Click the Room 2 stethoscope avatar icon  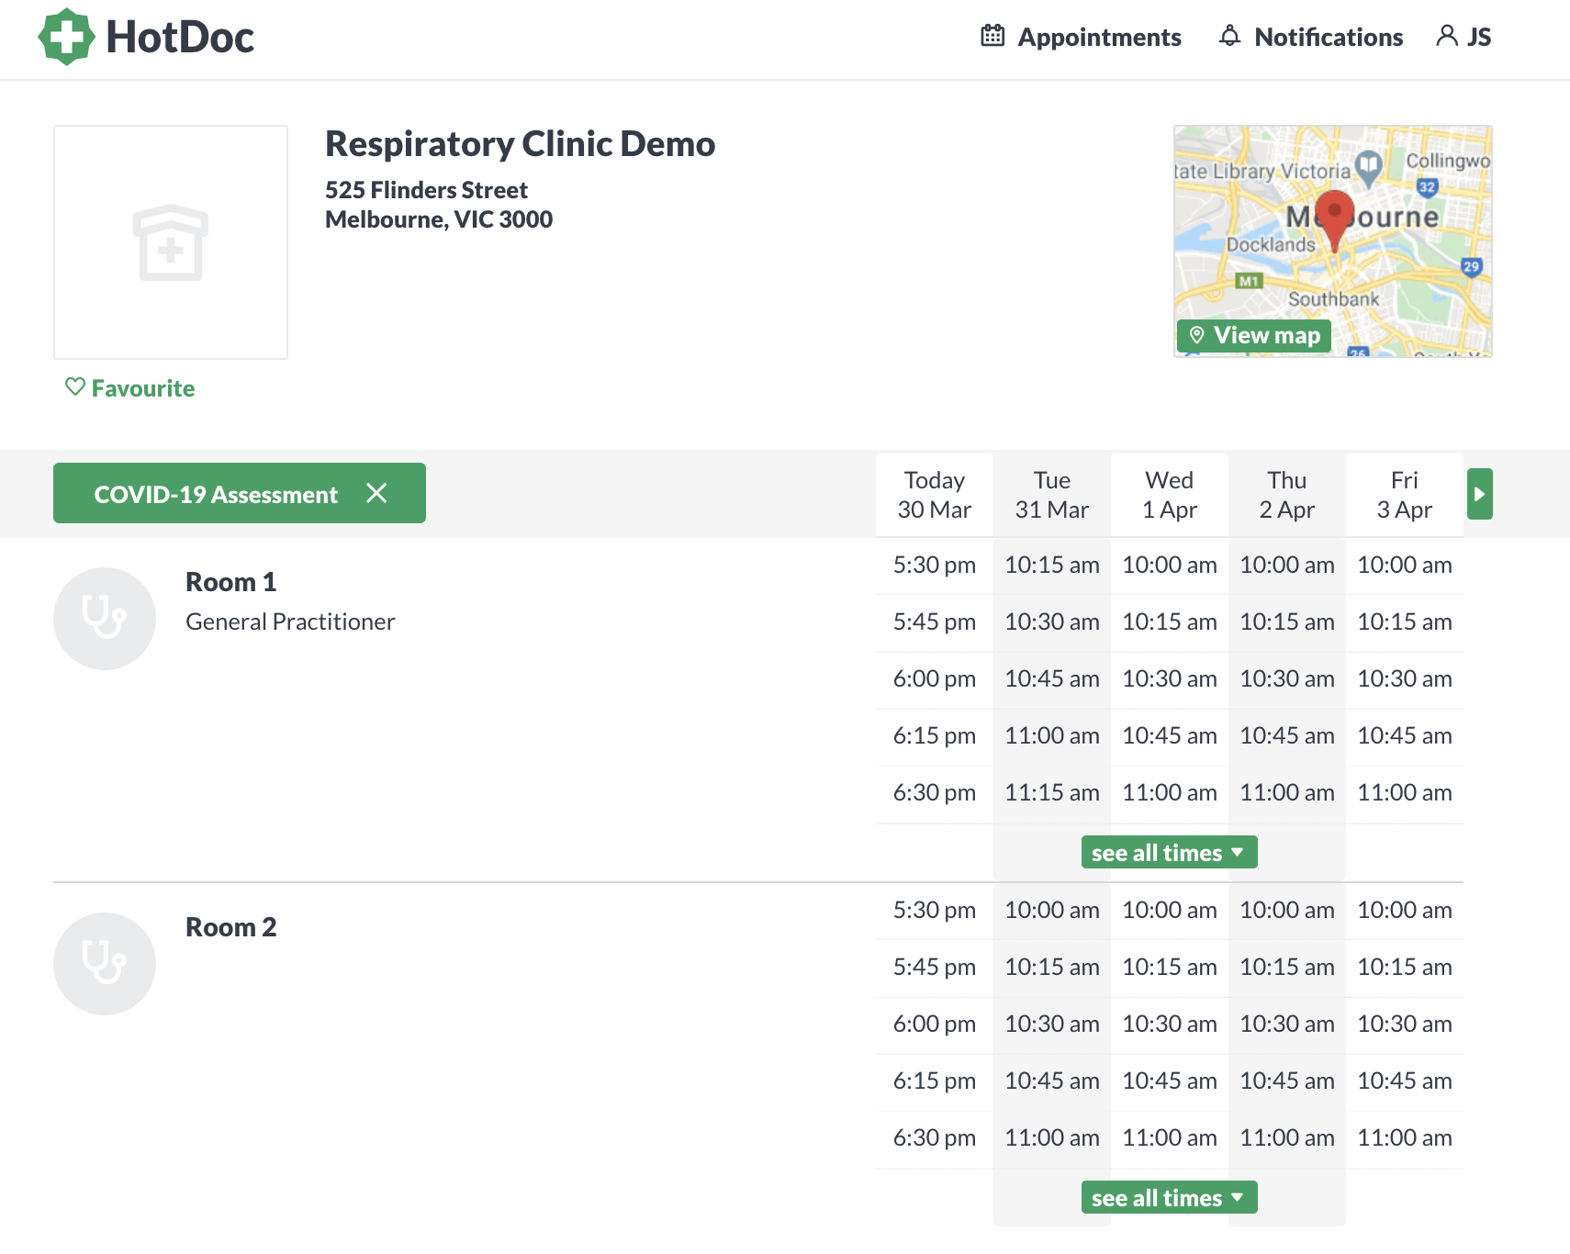(x=105, y=963)
